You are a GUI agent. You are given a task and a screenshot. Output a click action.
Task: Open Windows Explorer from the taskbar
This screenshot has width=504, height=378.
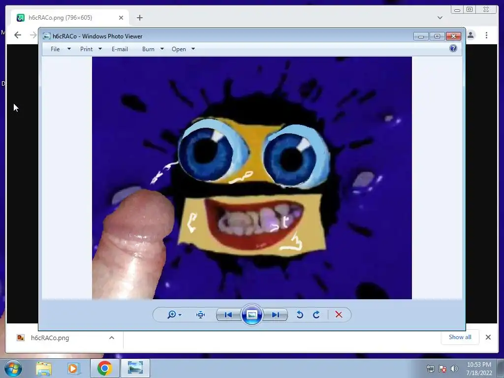click(x=44, y=368)
